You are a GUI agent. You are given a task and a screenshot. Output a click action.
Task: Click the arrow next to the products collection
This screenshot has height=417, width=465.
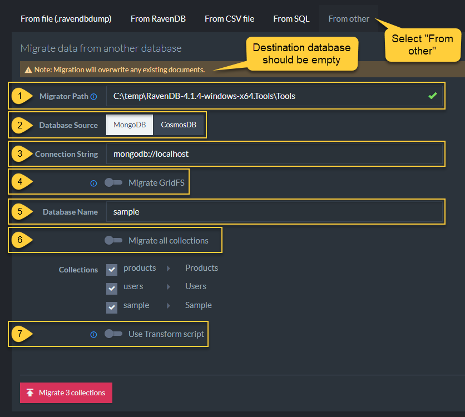(169, 269)
